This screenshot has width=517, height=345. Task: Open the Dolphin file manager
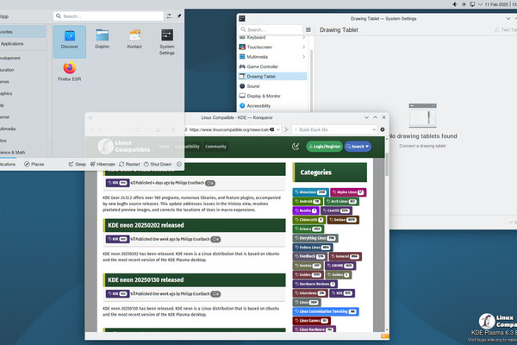click(x=103, y=41)
